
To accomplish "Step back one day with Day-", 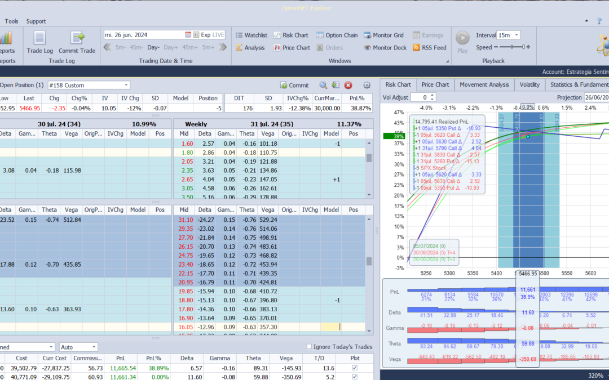I will click(x=153, y=47).
